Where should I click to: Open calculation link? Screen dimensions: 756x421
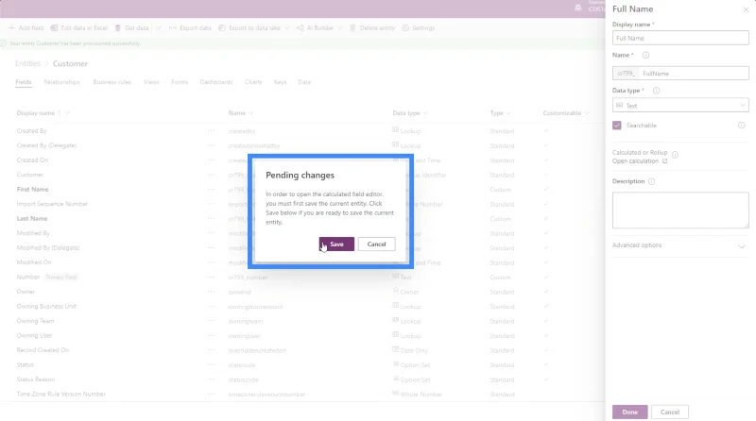pyautogui.click(x=640, y=161)
